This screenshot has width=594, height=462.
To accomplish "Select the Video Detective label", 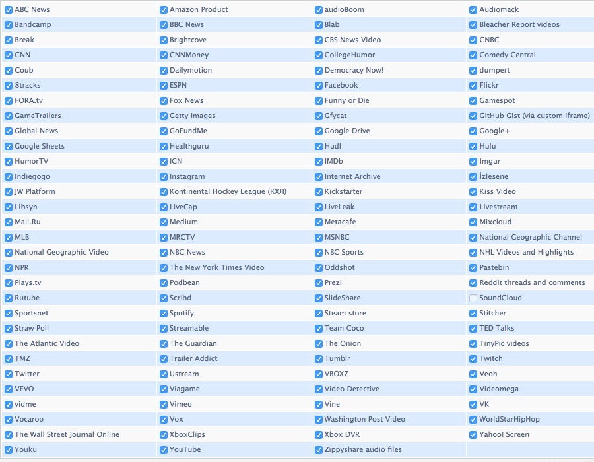I will 352,389.
